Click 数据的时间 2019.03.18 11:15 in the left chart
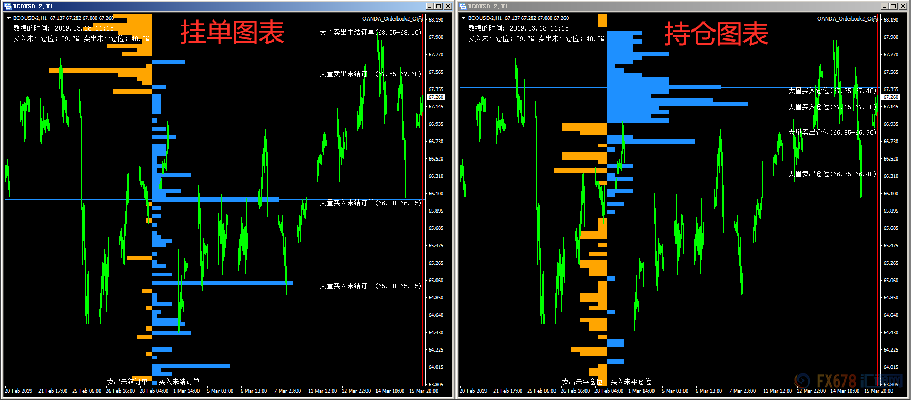The image size is (912, 400). 63,28
